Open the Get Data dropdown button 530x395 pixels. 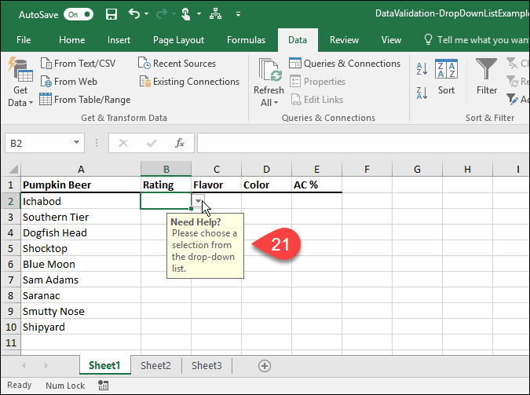pyautogui.click(x=20, y=82)
